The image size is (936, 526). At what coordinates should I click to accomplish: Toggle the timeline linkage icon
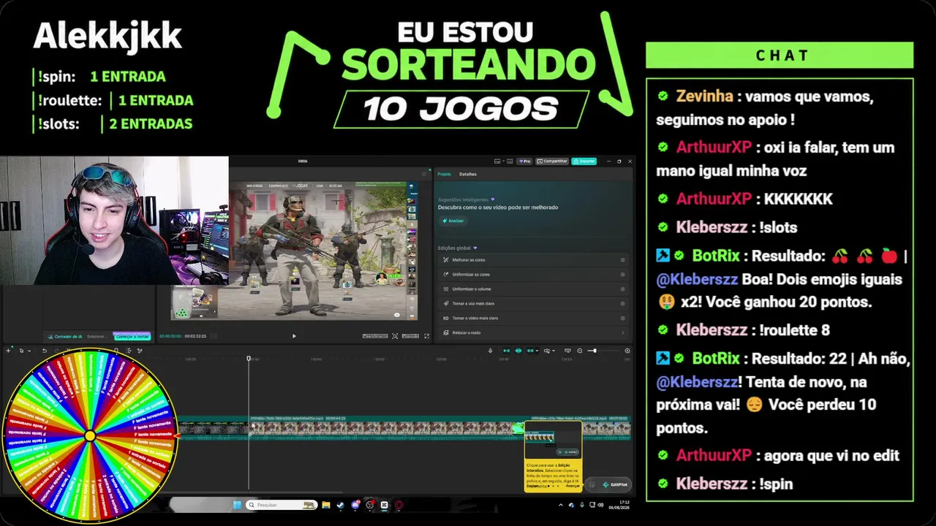point(532,351)
